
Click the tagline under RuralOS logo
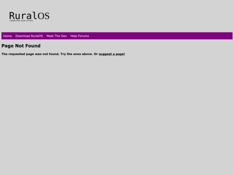(x=21, y=21)
